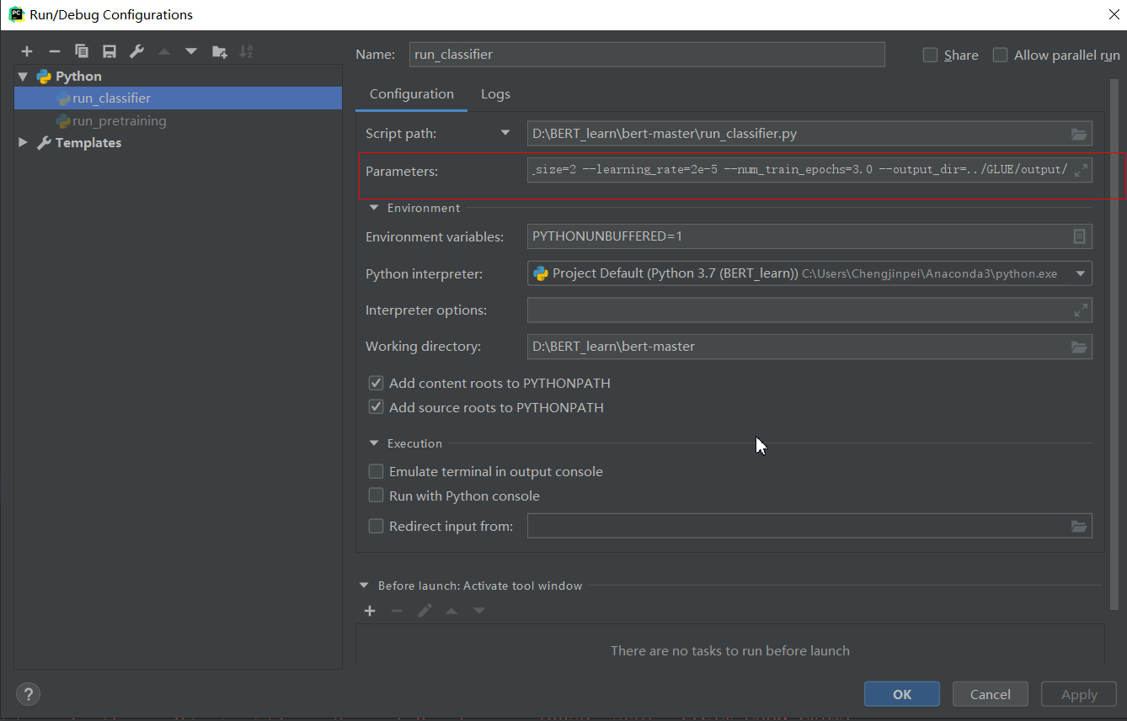The width and height of the screenshot is (1127, 721).
Task: Enable Emulate terminal in output console
Action: (376, 471)
